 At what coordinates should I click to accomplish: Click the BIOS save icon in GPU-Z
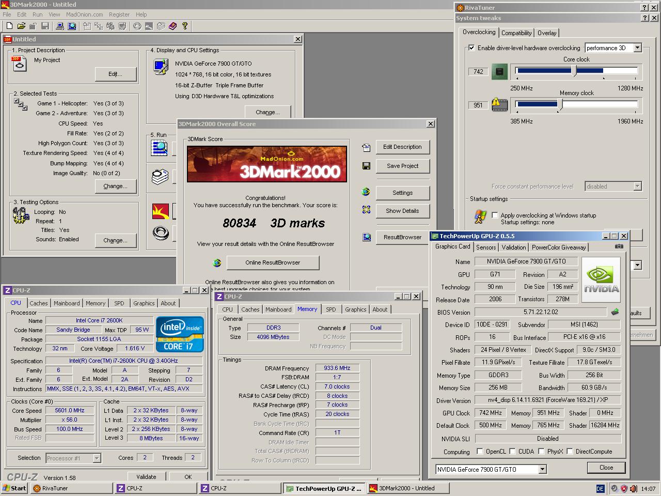[x=615, y=312]
